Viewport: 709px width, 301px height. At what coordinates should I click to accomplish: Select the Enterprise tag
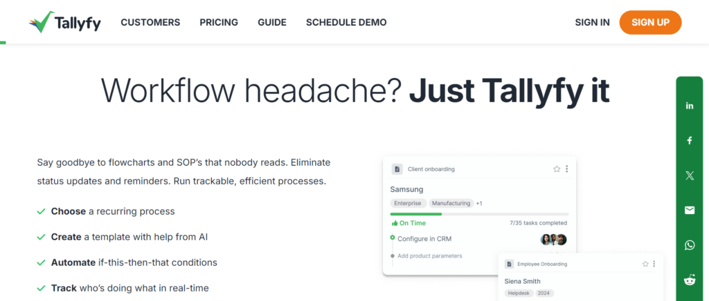[407, 203]
